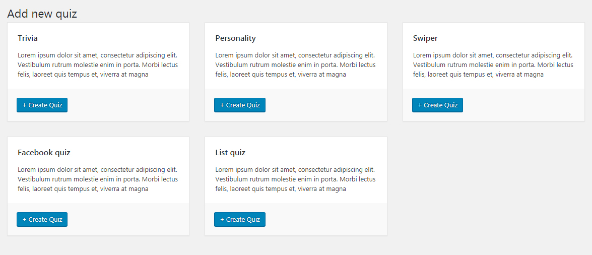592x255 pixels.
Task: Create a new Swiper quiz
Action: point(437,105)
